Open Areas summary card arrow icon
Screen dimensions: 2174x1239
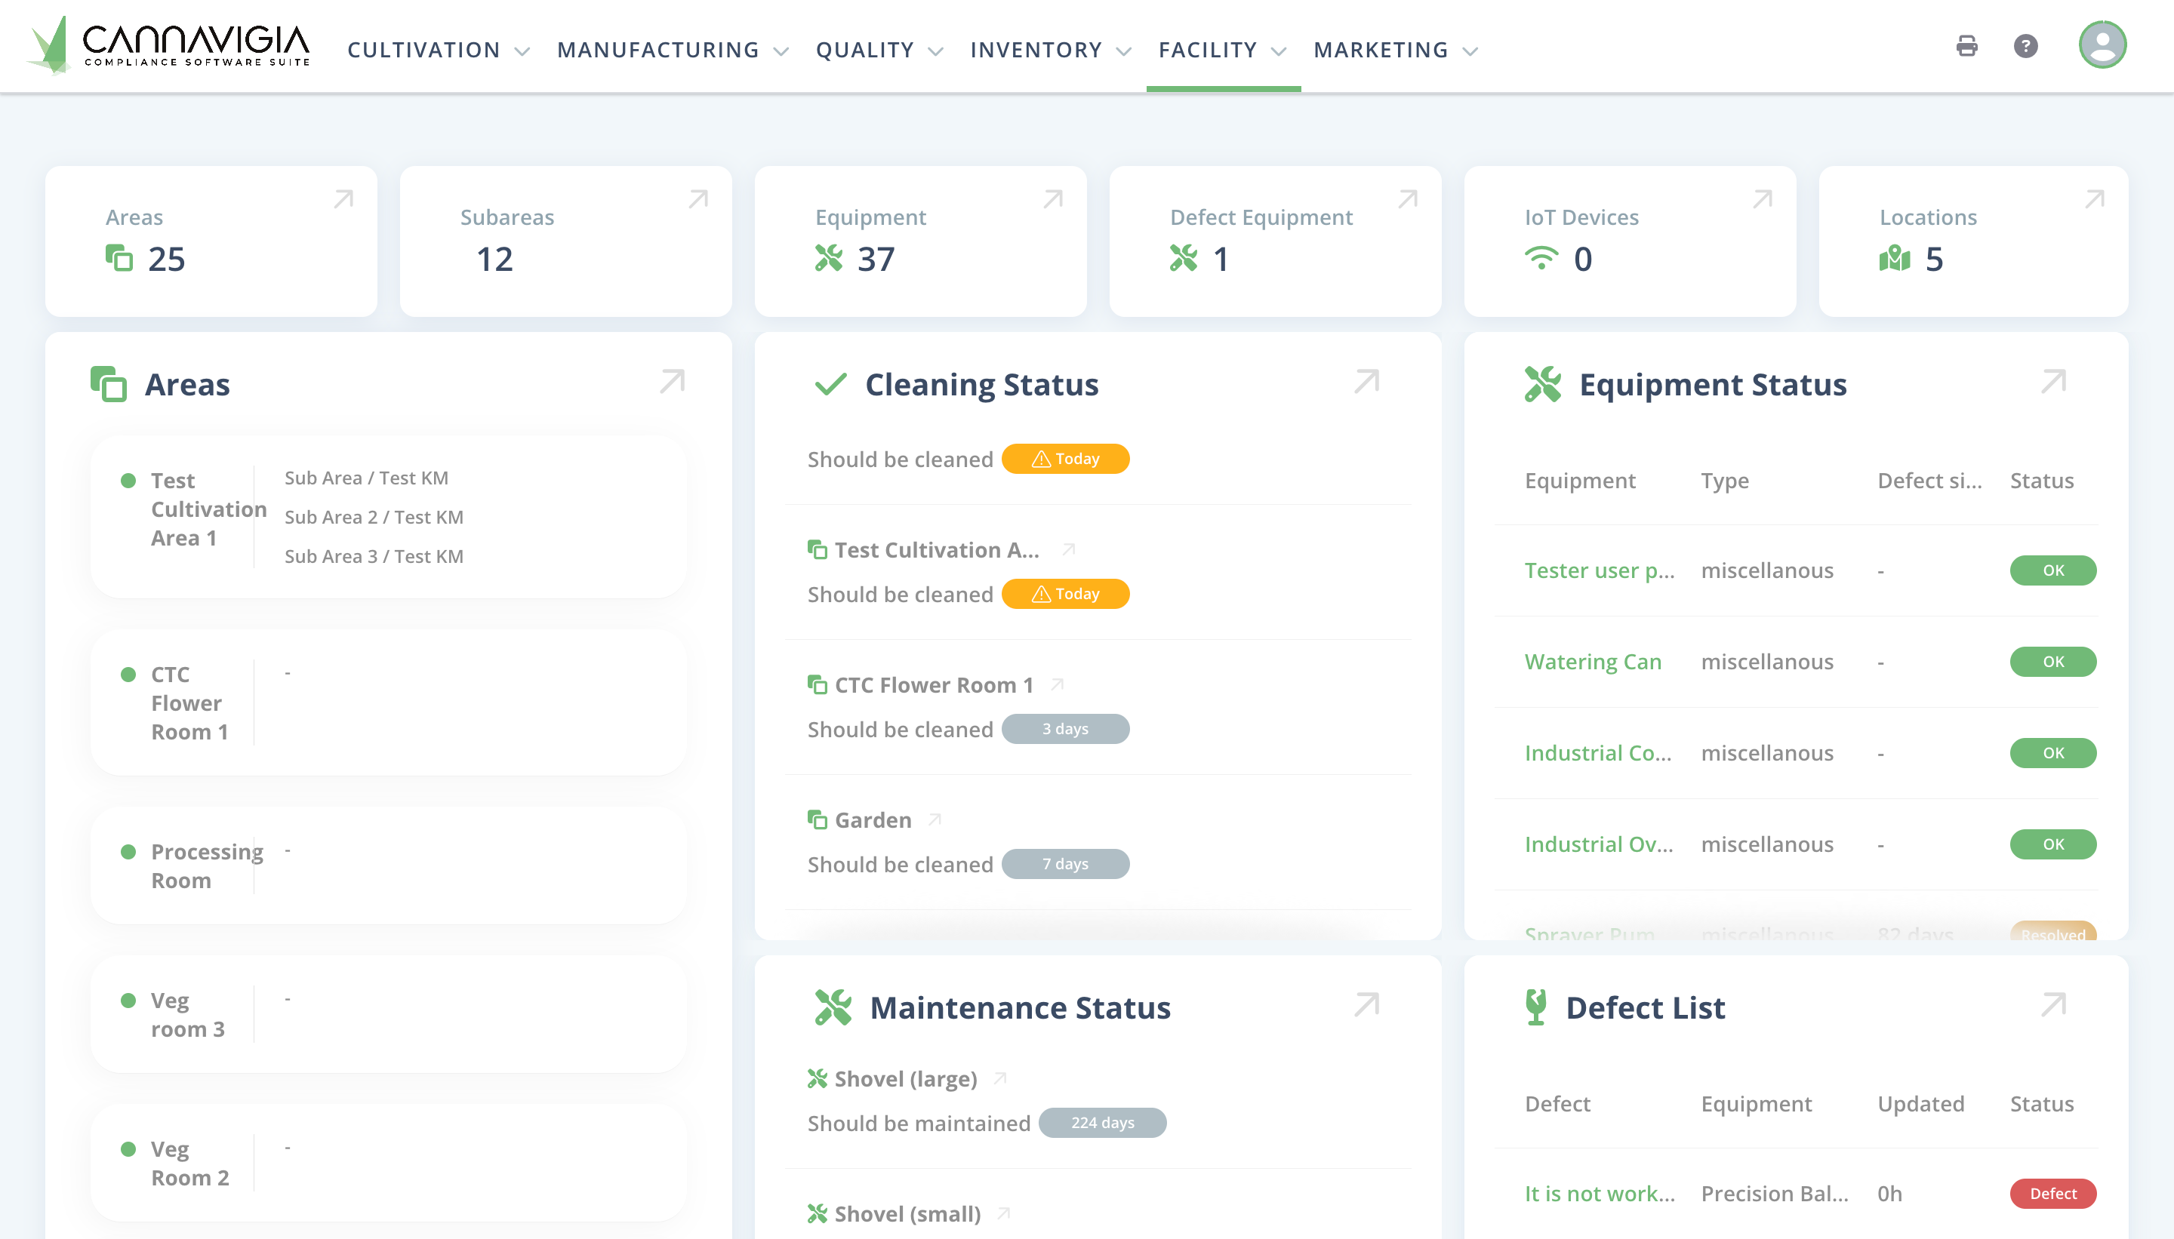click(343, 199)
